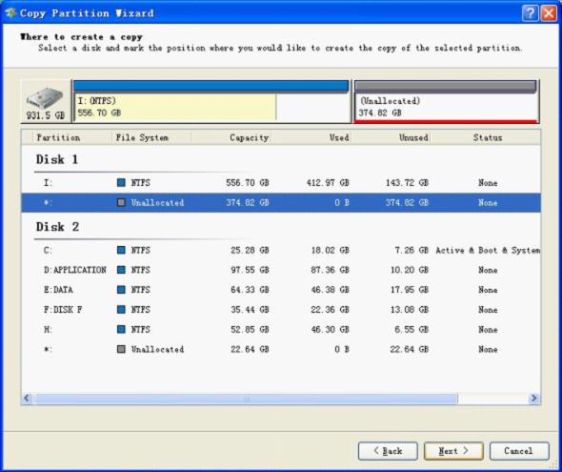Click the help question mark icon
562x472 pixels.
pyautogui.click(x=531, y=13)
